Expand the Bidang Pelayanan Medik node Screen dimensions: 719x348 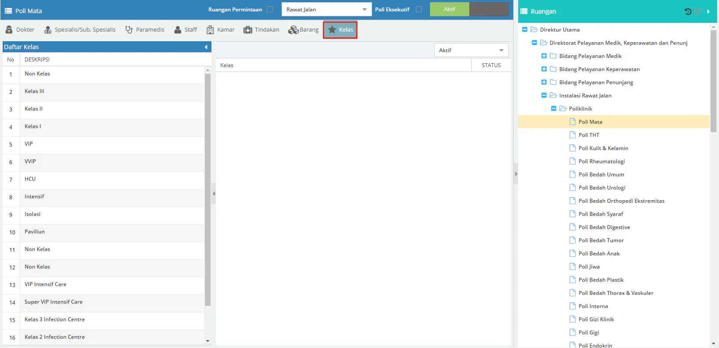click(544, 56)
